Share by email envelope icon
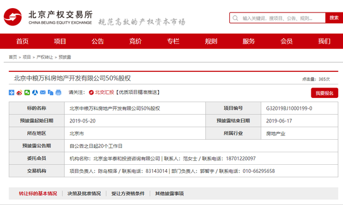This screenshot has width=343, height=205. [42, 92]
